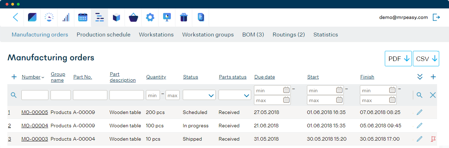This screenshot has width=449, height=148.
Task: Open the stock box icon in the toolbar
Action: 116,18
